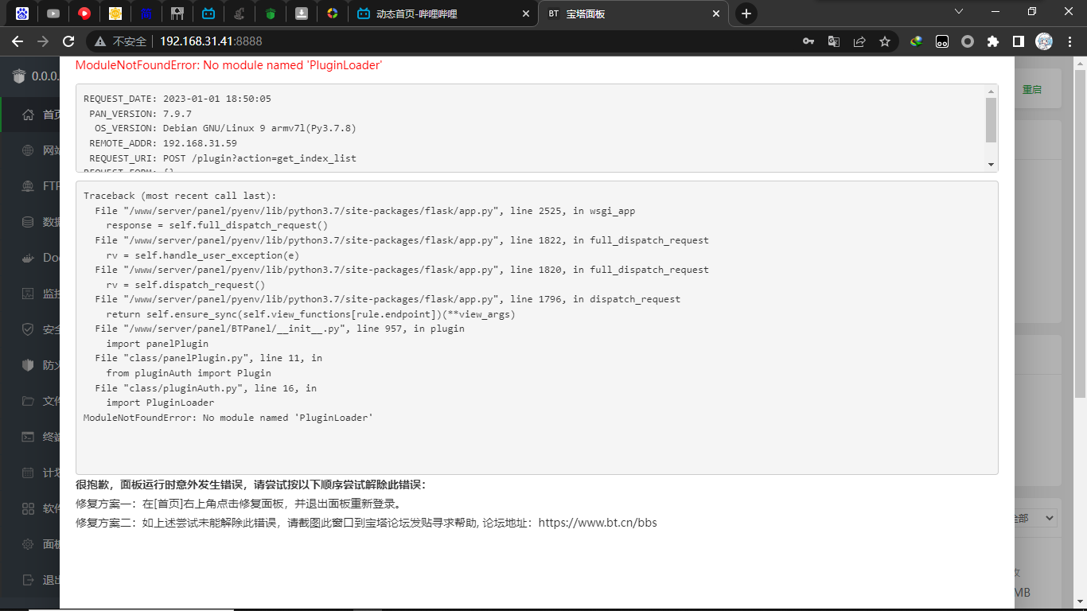
Task: Open the 首页 home sidebar item
Action: point(30,115)
